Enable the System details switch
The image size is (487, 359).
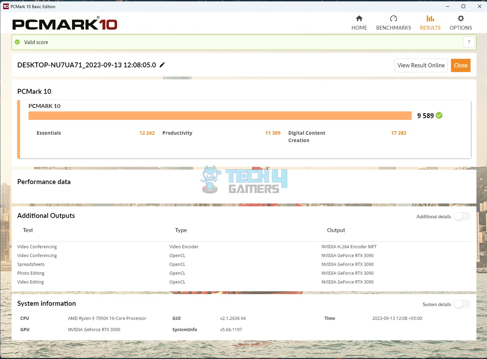462,304
